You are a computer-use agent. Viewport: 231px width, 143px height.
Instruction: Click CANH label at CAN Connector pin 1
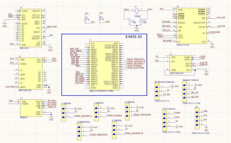point(177,113)
